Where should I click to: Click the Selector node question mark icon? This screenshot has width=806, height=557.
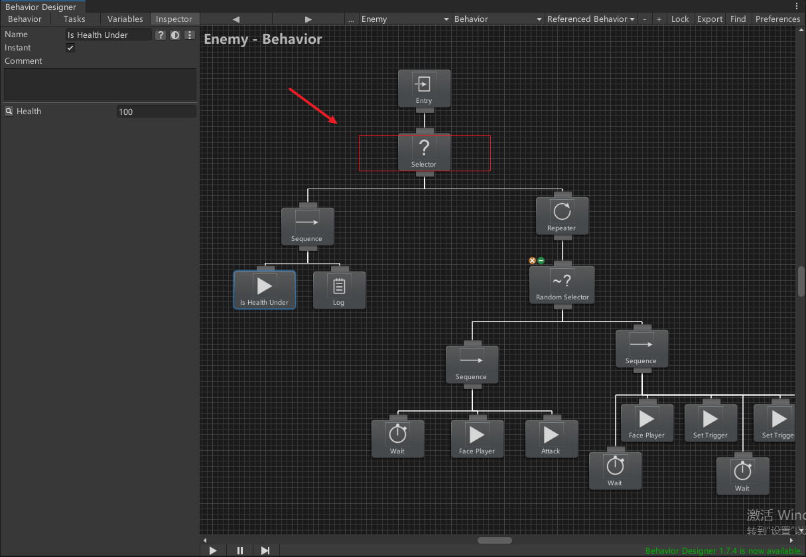click(x=425, y=148)
